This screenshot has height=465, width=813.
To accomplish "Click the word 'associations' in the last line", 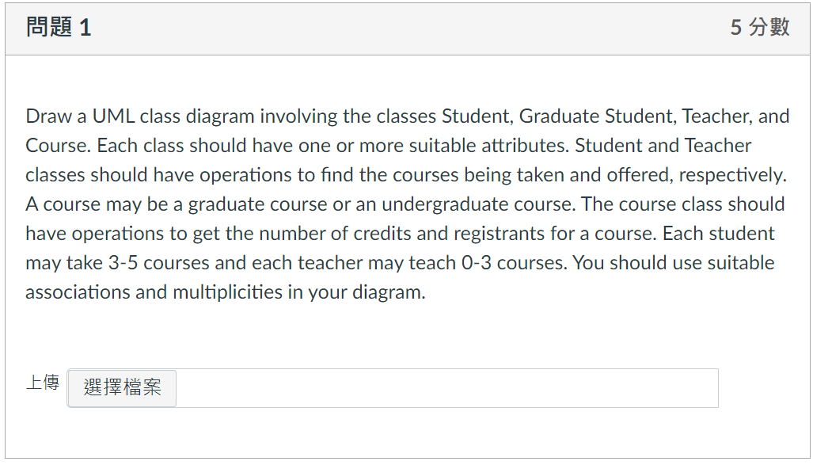I will (x=78, y=292).
